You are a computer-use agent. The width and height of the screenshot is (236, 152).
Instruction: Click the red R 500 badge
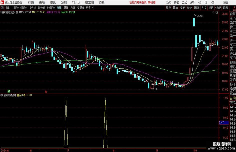pyautogui.click(x=234, y=8)
